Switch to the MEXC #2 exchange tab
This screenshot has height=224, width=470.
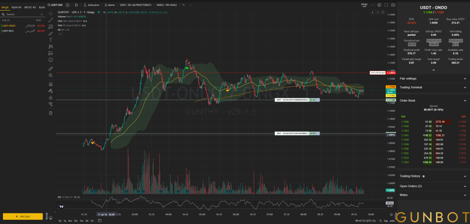(30, 7)
